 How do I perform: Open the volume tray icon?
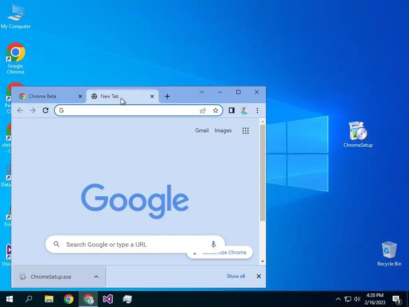pos(357,299)
